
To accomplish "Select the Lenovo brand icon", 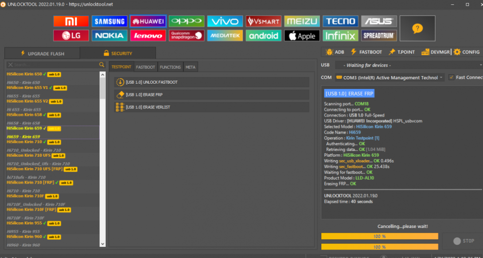I will 148,35.
